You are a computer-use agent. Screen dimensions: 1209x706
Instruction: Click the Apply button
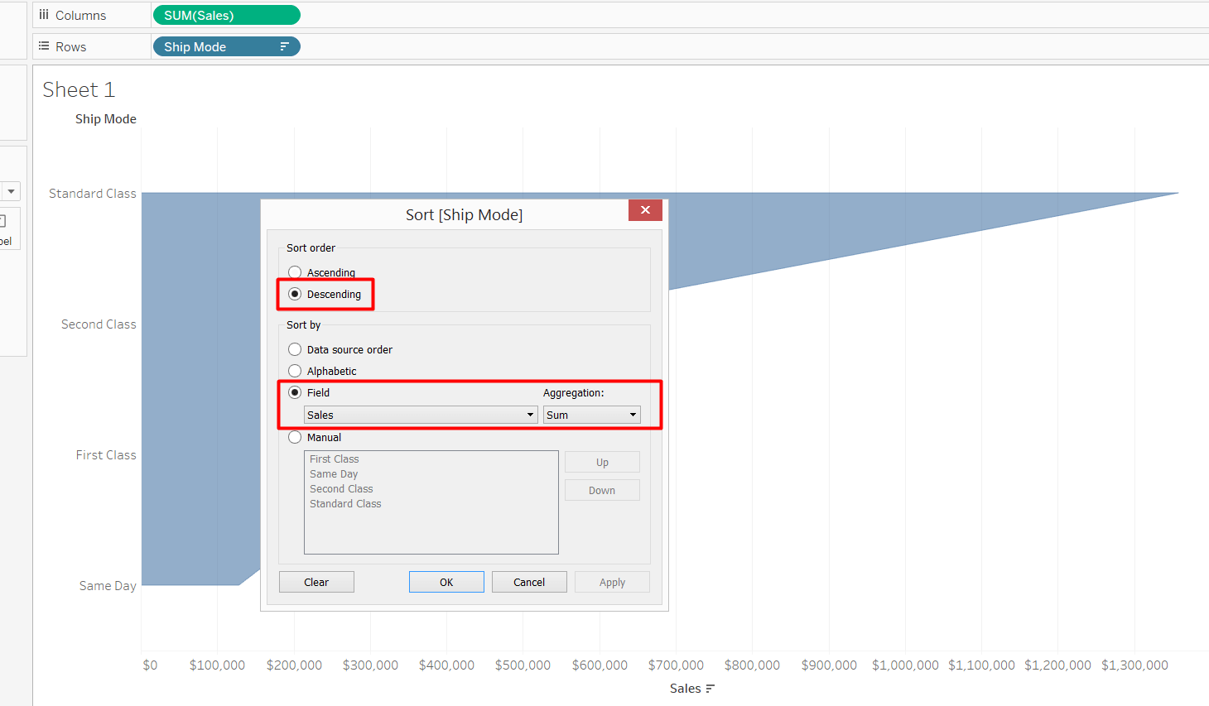pyautogui.click(x=612, y=581)
